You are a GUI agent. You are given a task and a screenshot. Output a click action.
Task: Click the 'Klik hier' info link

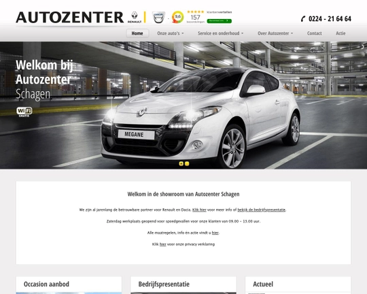199,210
